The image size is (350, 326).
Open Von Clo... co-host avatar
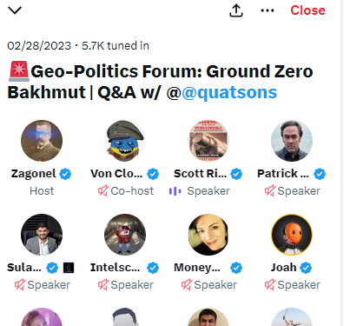[x=125, y=141]
